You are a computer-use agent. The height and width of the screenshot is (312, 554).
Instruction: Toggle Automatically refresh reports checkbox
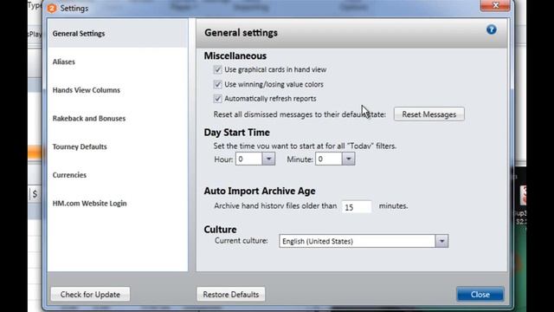(x=217, y=99)
